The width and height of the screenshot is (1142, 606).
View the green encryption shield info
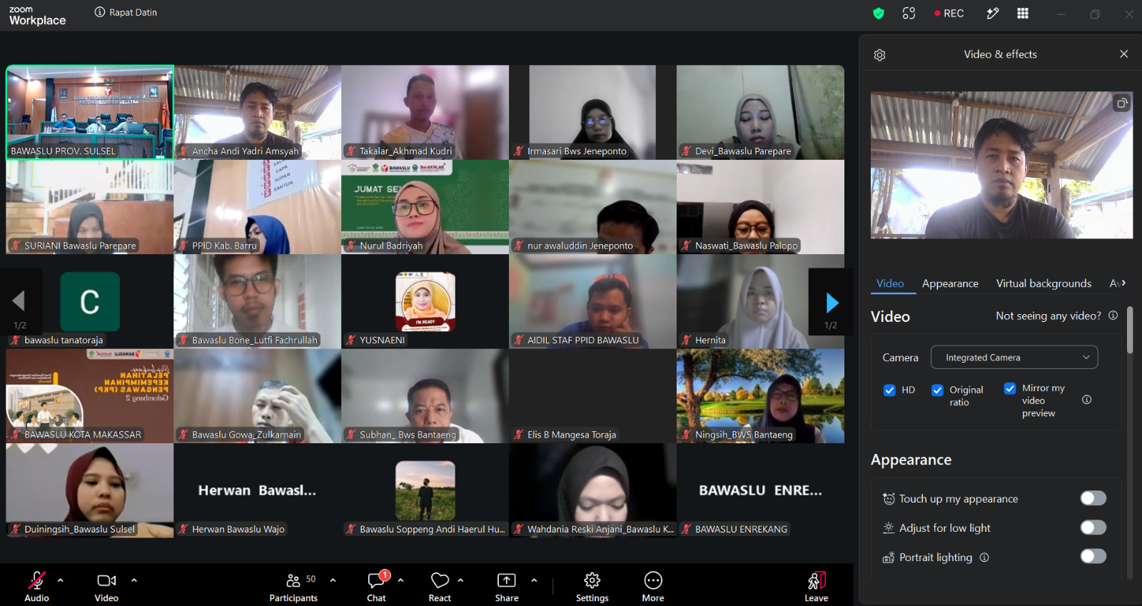pos(879,13)
